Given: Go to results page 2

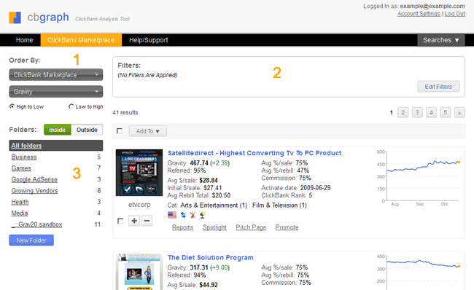Looking at the screenshot, I should tap(403, 113).
